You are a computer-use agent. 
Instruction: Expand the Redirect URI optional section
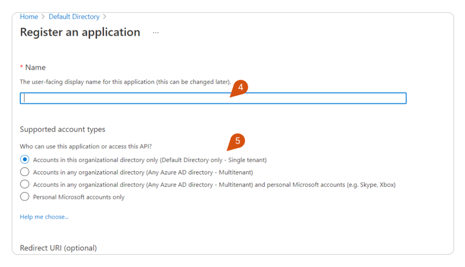tap(59, 248)
